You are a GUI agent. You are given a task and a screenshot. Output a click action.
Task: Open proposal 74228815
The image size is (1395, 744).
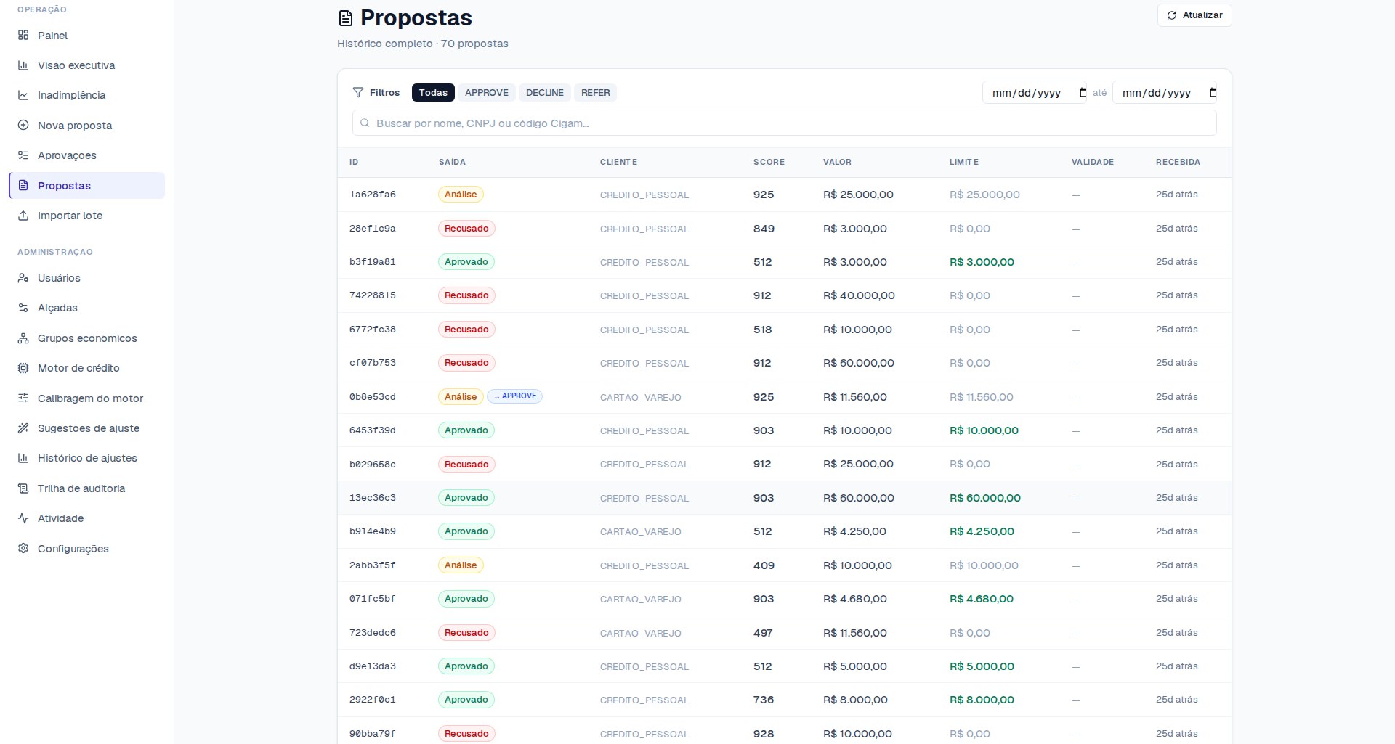pyautogui.click(x=784, y=295)
